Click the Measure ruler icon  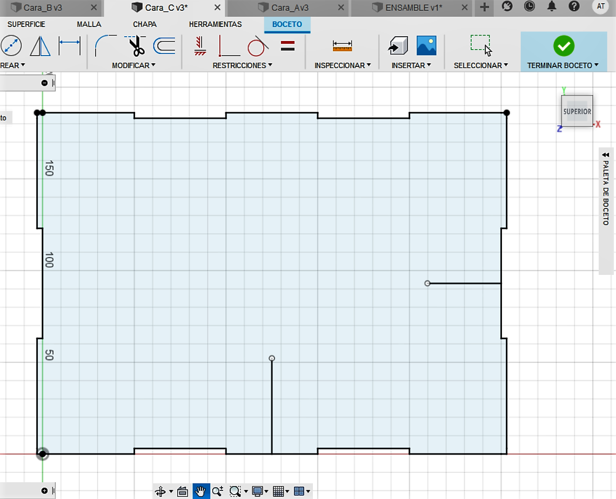click(342, 46)
